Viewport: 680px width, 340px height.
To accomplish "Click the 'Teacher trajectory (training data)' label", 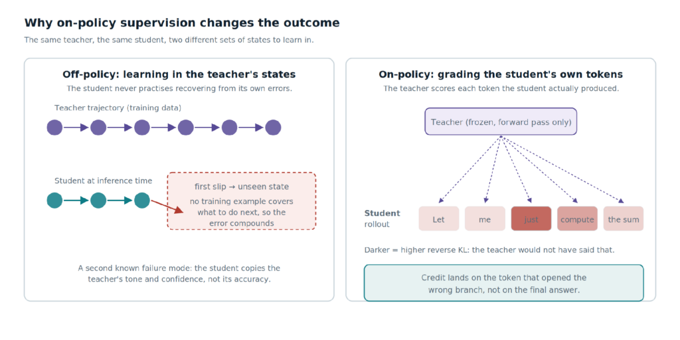I will (x=118, y=108).
